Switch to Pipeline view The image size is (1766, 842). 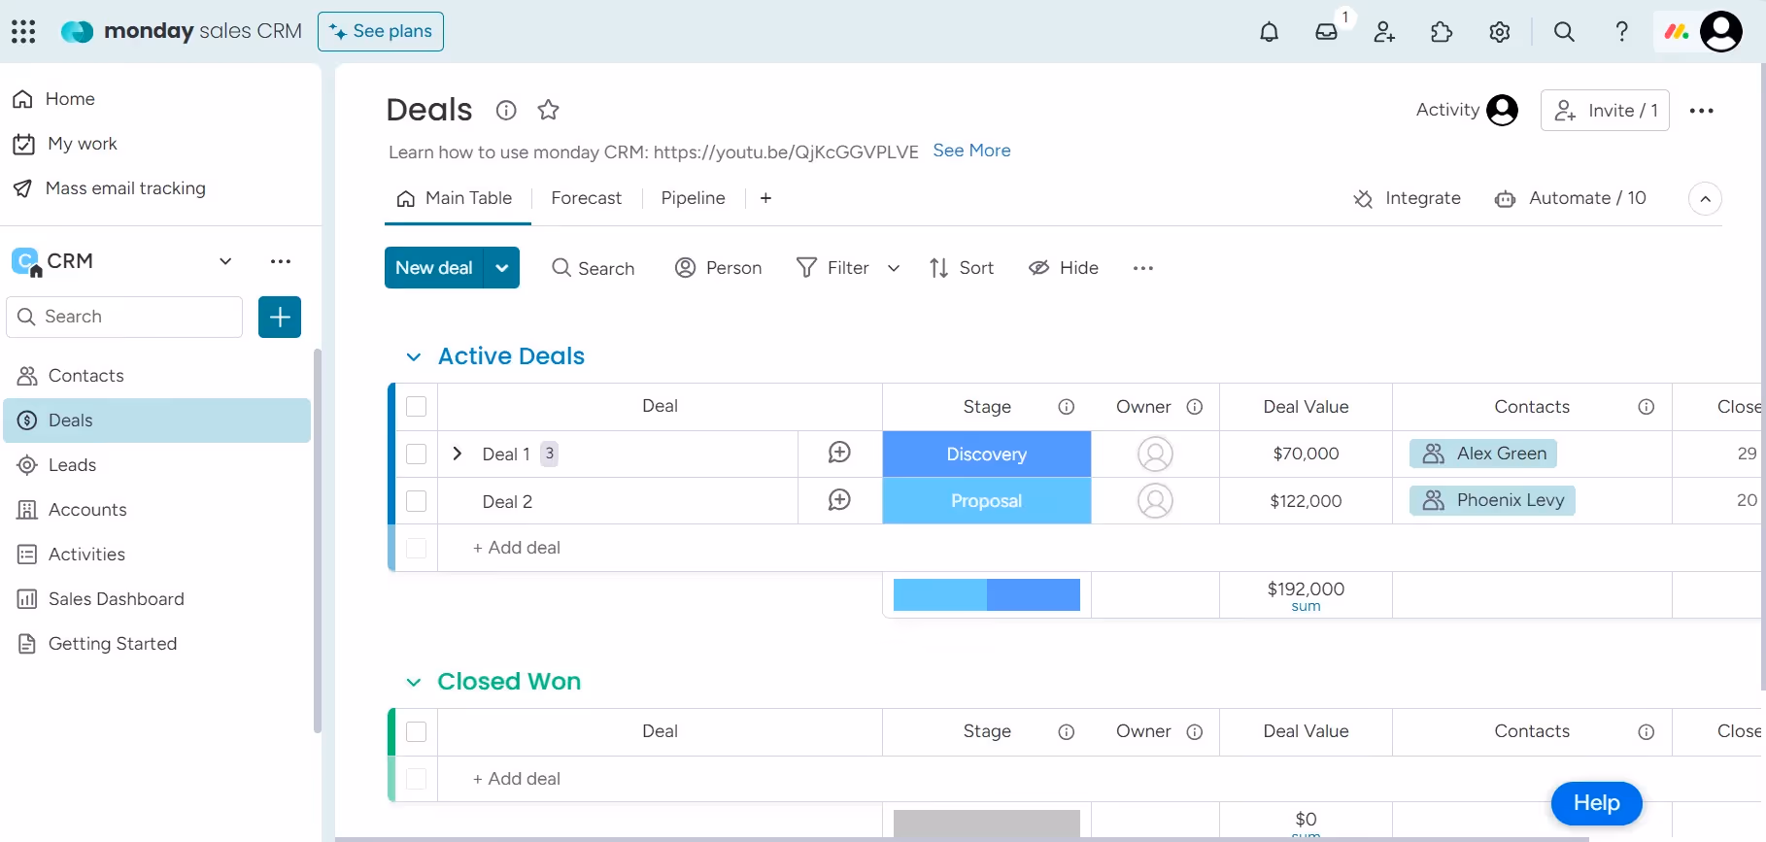coord(694,198)
